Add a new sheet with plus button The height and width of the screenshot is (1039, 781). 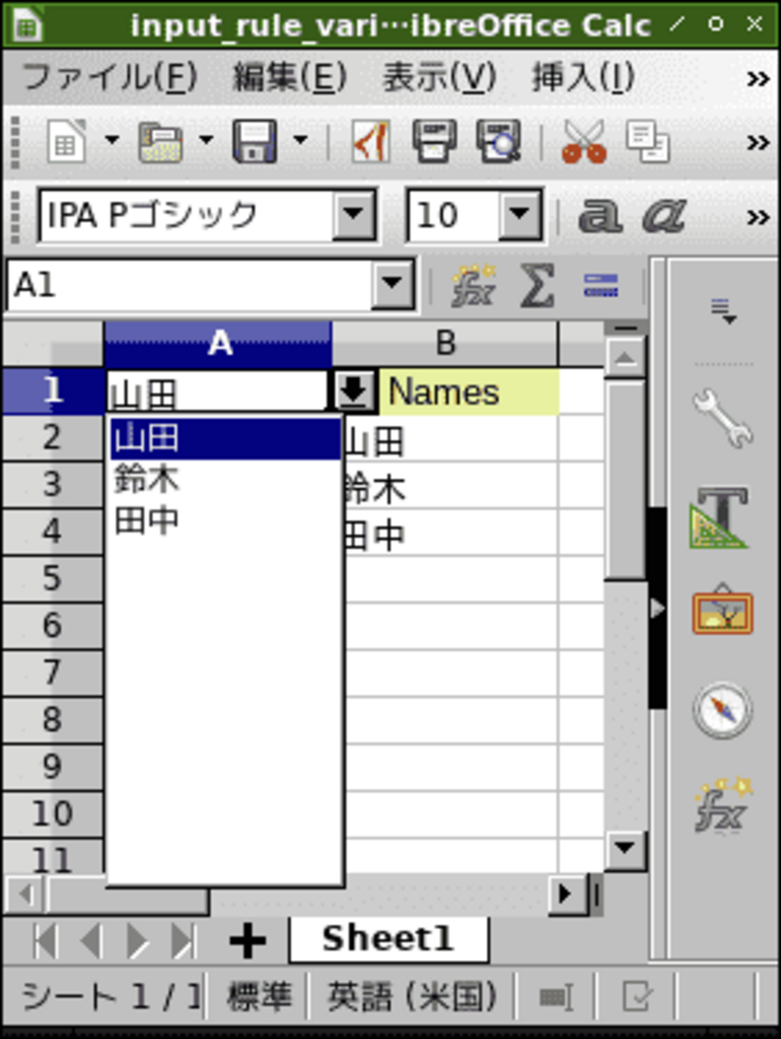248,940
